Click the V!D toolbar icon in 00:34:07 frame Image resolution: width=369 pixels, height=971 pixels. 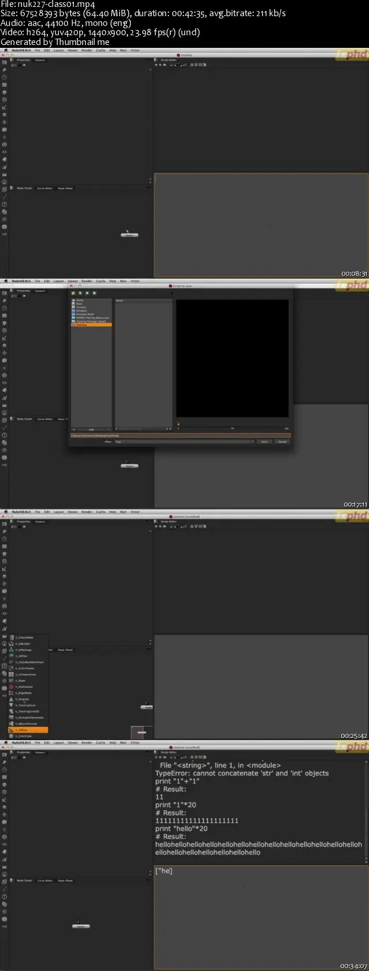coord(4,927)
